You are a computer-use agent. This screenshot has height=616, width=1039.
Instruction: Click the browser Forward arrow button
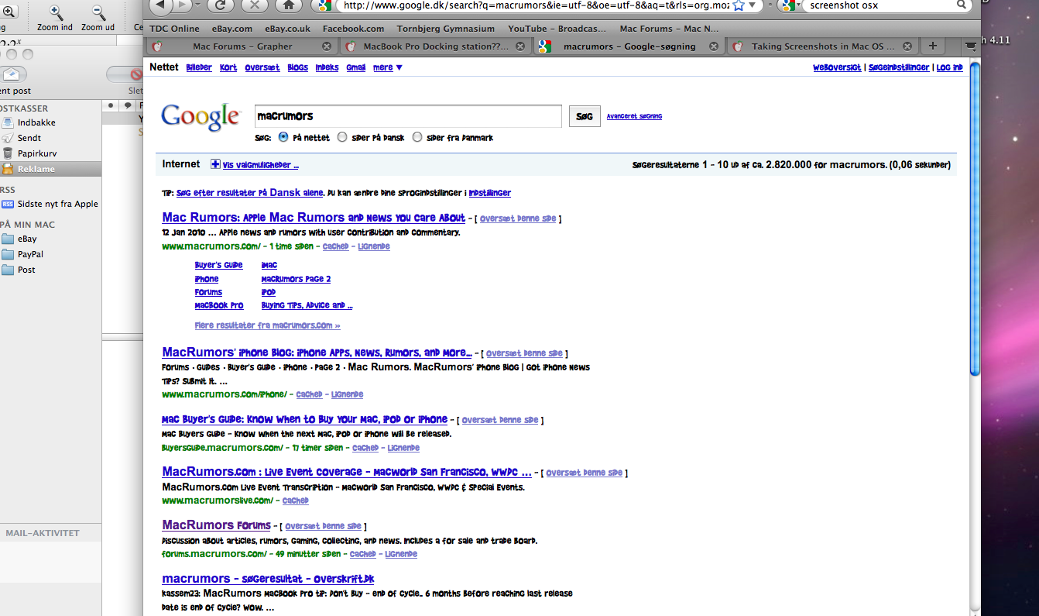pyautogui.click(x=184, y=5)
